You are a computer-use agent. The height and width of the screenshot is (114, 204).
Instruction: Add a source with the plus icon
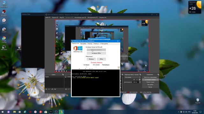[66, 89]
